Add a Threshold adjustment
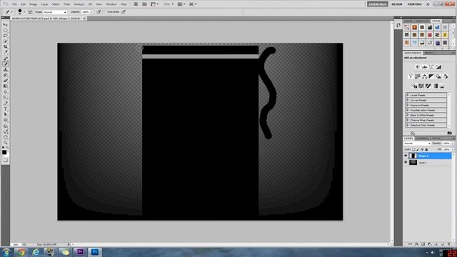 [x=428, y=86]
